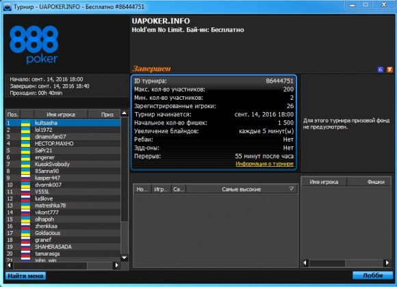The height and width of the screenshot is (287, 397).
Task: Sort list by Имя игрока header
Action: (x=61, y=115)
